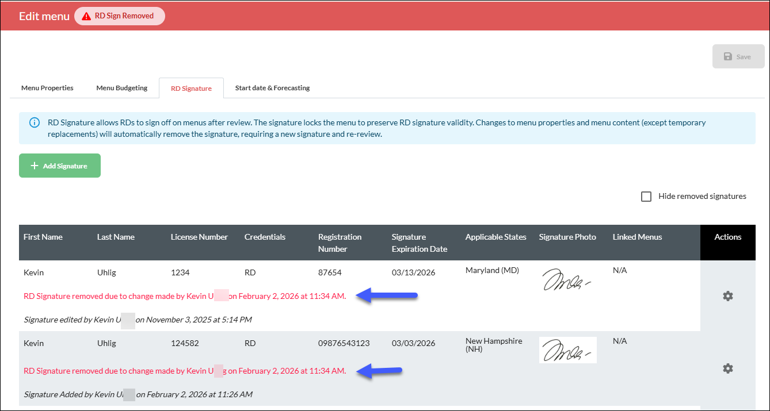
Task: Click the Save button
Action: [x=738, y=56]
